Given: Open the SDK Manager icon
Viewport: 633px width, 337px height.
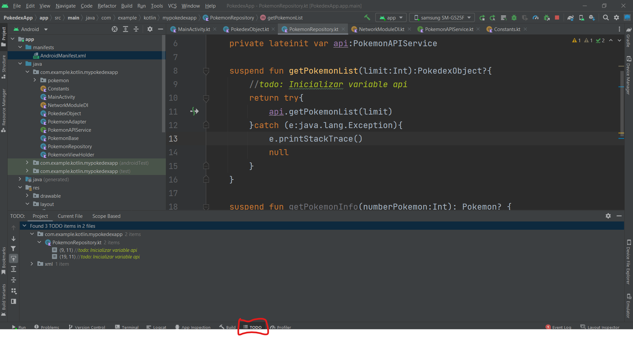Looking at the screenshot, I should click(x=592, y=18).
